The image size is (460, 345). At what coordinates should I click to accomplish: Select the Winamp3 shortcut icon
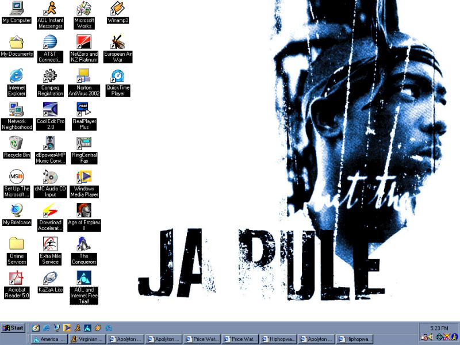(118, 9)
